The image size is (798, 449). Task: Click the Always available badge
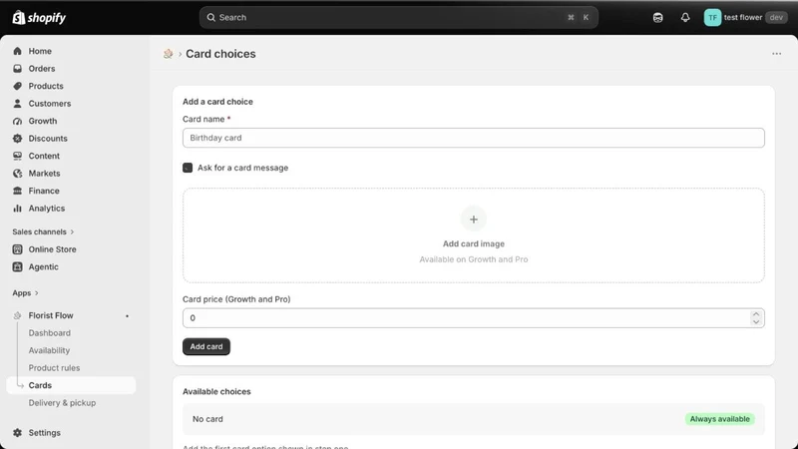coord(719,419)
